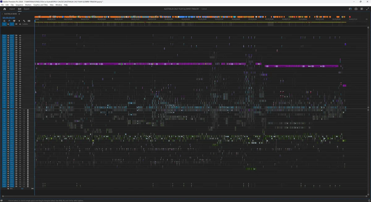Click expand icon on Mix row

click(x=32, y=189)
